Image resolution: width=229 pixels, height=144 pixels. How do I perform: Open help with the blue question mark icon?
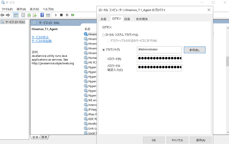(x=42, y=15)
